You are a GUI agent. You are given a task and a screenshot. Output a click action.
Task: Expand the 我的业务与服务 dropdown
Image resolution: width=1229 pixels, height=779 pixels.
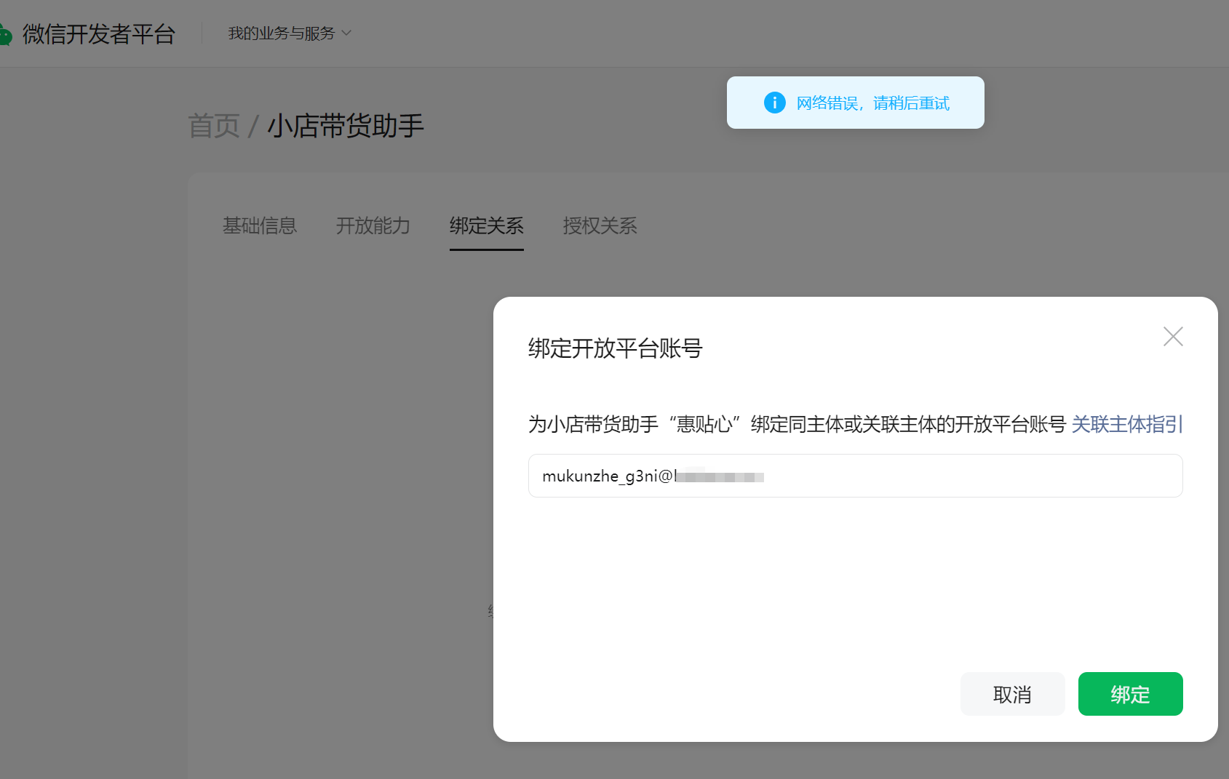pos(290,33)
